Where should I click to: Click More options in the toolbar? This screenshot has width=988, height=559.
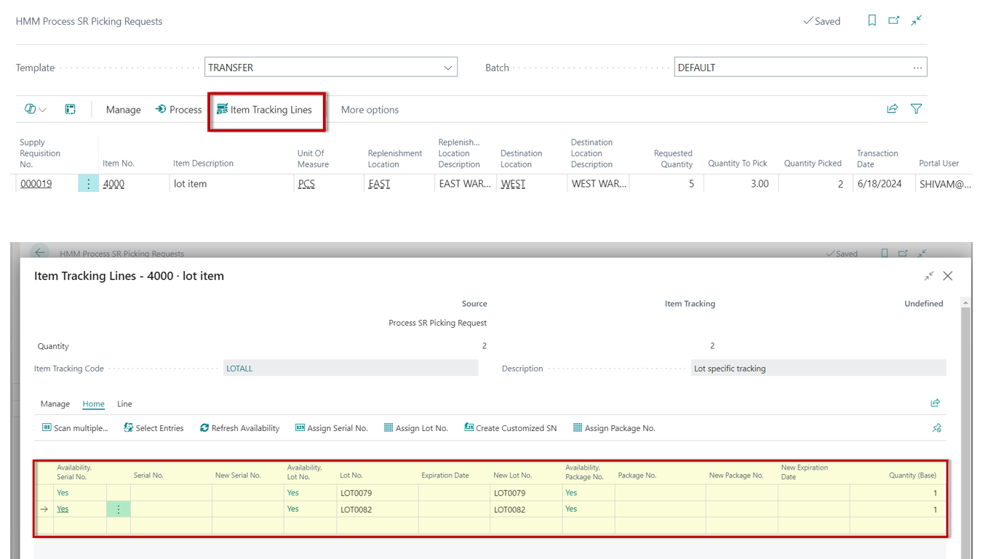pyautogui.click(x=370, y=110)
